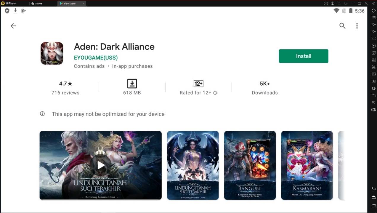Click the LDPlayer multi-window screen icon
The image size is (377, 213).
click(346, 3)
